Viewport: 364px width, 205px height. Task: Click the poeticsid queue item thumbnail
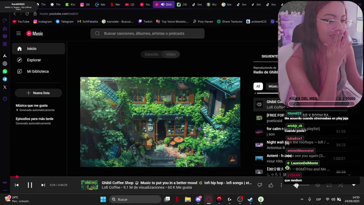tap(259, 118)
